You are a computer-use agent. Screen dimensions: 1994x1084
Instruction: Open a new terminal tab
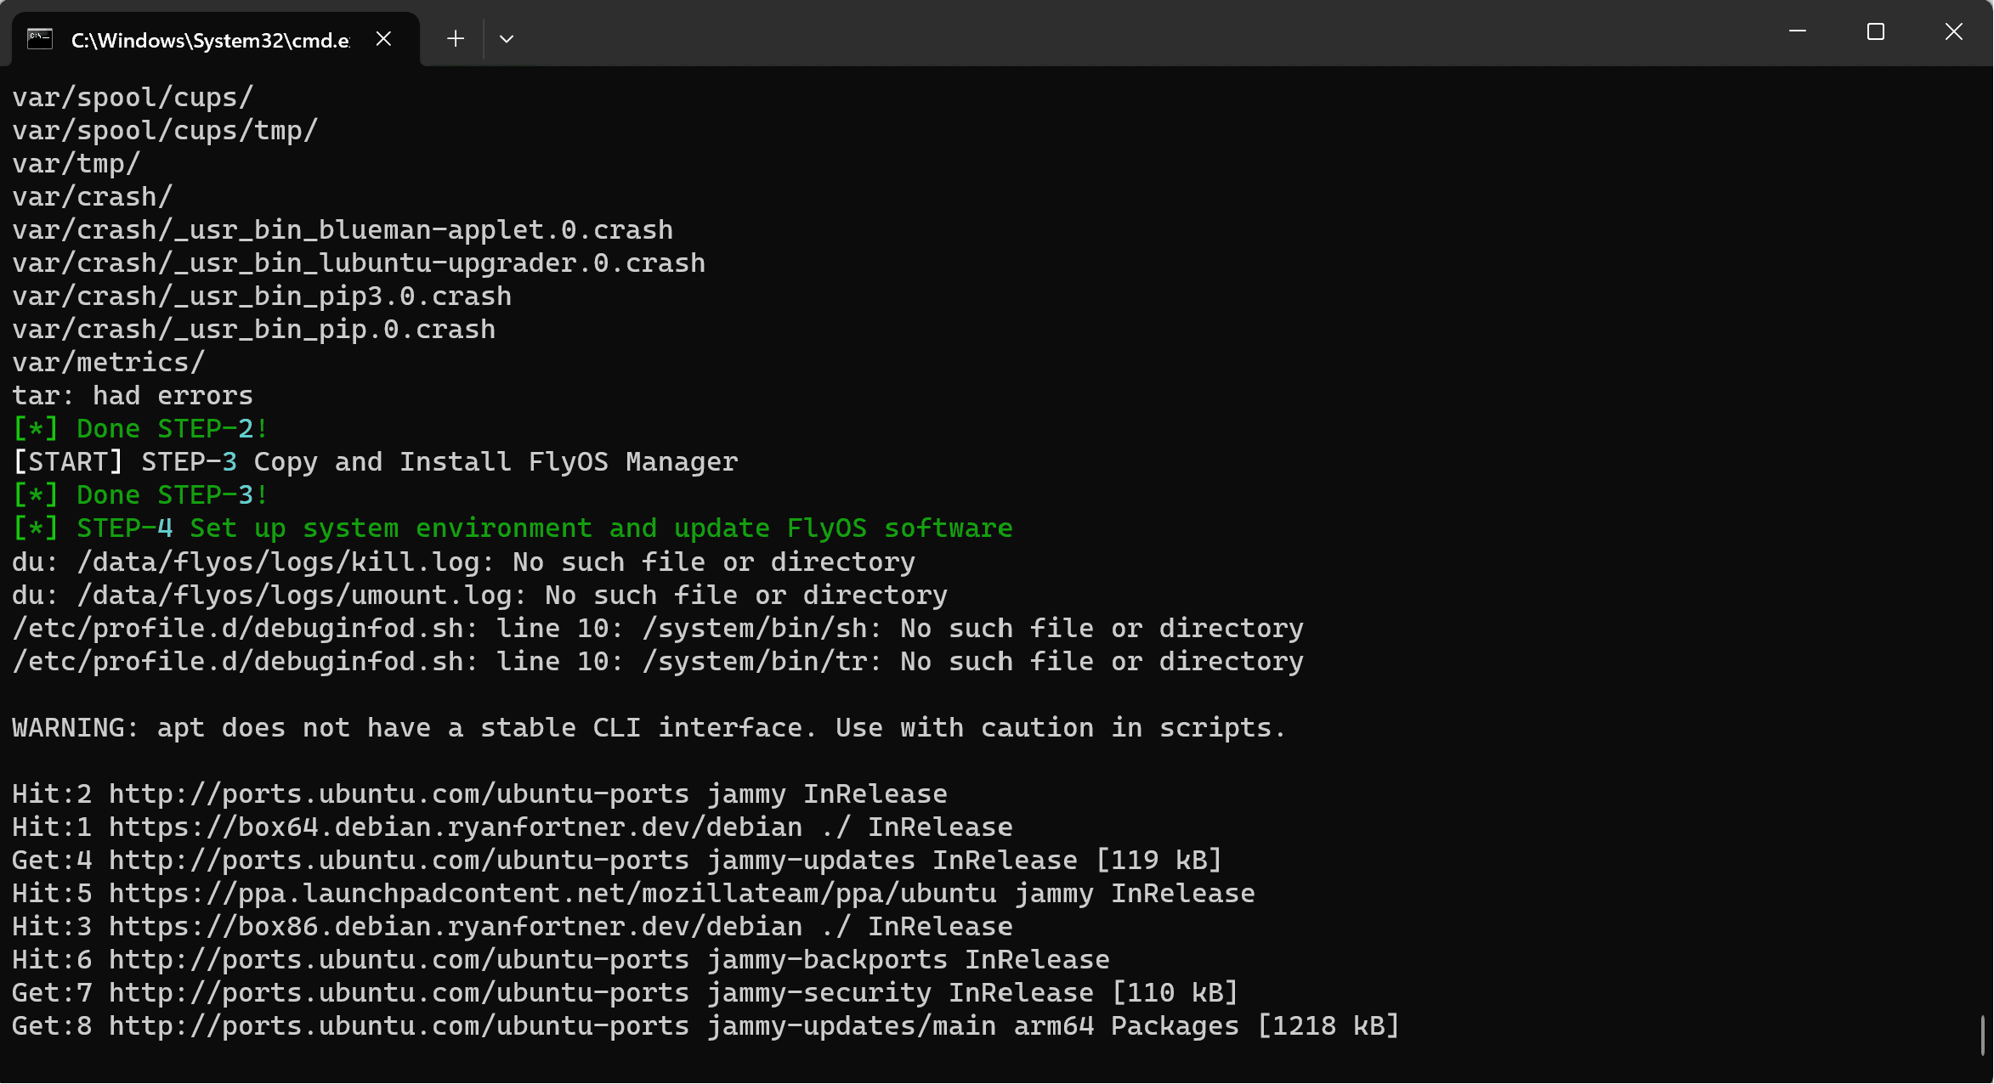point(456,39)
